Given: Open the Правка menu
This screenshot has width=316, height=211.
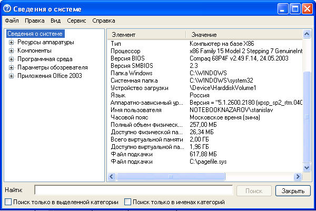Looking at the screenshot, I should 35,21.
